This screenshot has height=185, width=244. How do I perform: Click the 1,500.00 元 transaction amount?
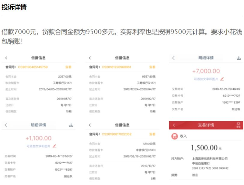click(204, 147)
